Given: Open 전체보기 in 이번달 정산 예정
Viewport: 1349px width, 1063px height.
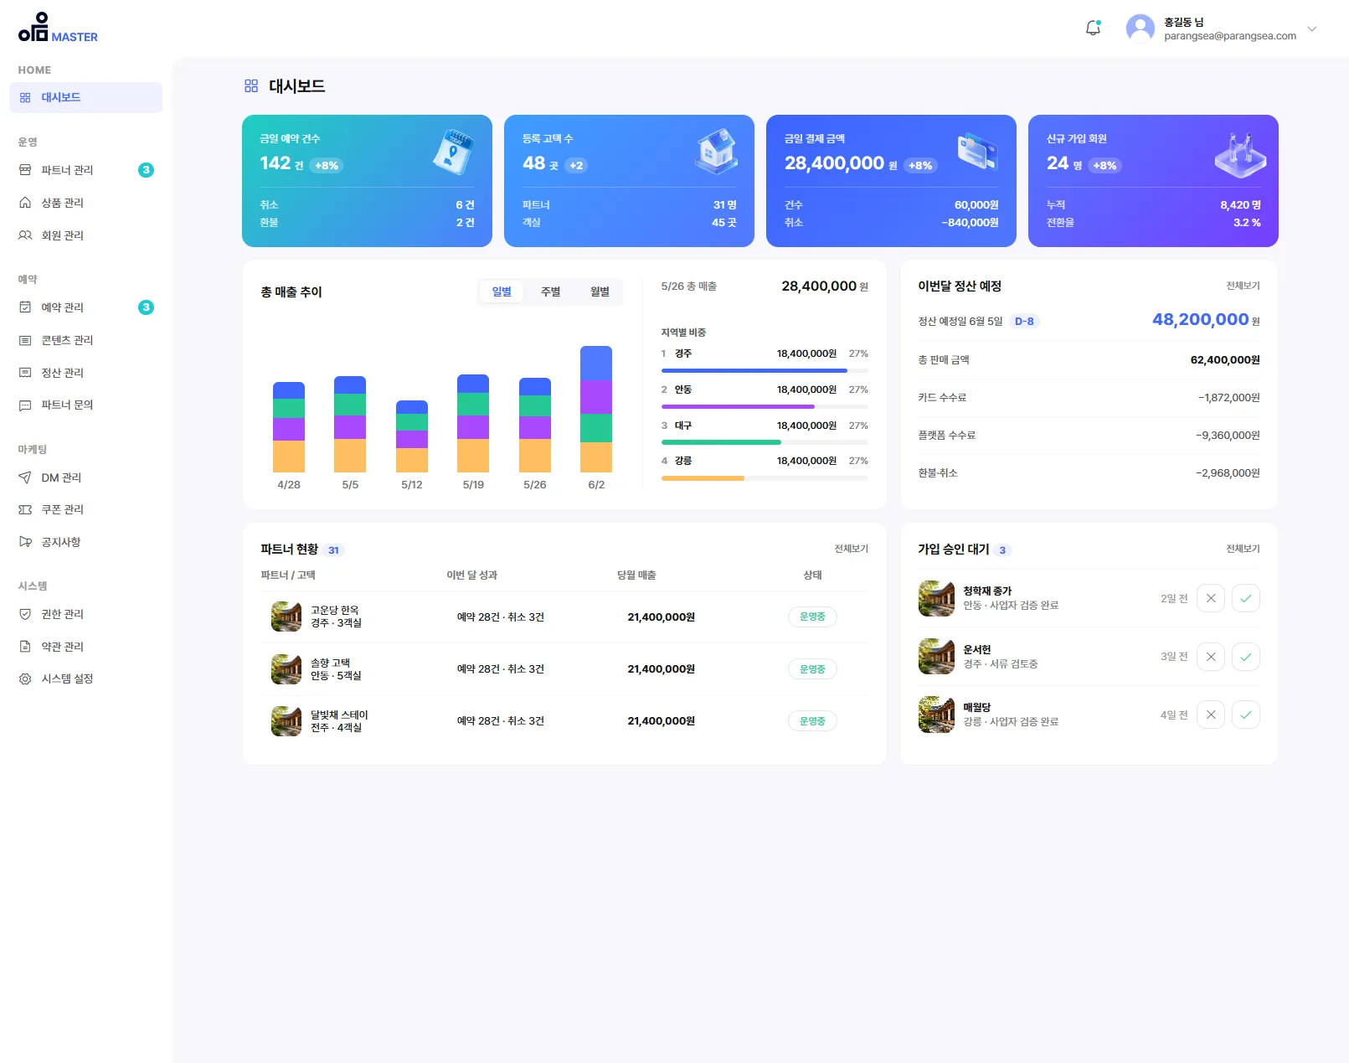Looking at the screenshot, I should (1243, 286).
